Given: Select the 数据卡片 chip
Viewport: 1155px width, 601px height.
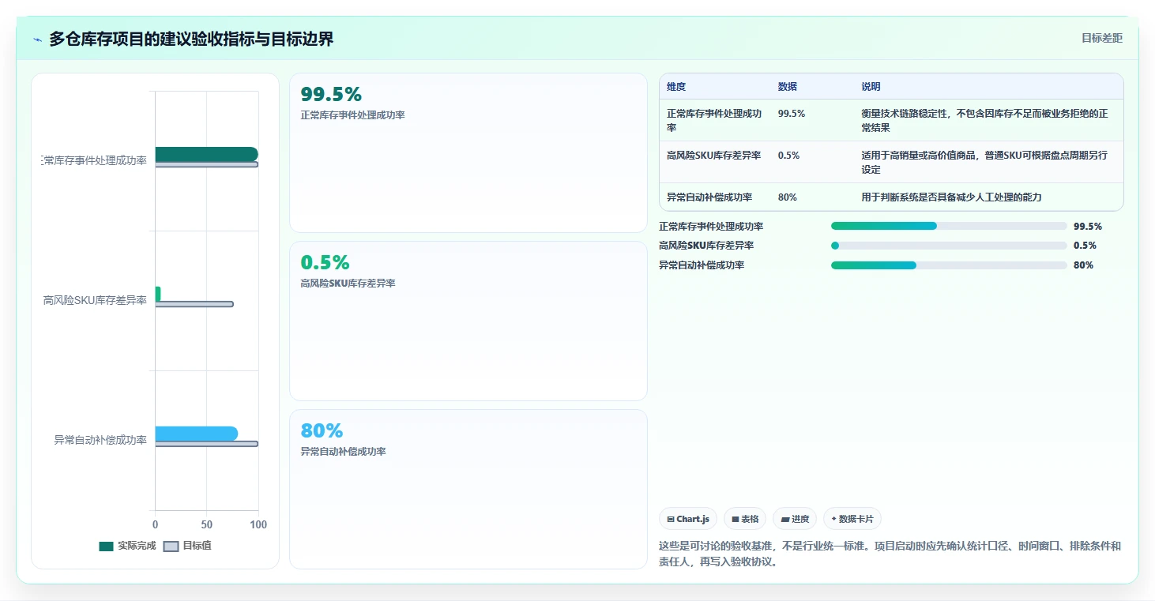Looking at the screenshot, I should (852, 519).
